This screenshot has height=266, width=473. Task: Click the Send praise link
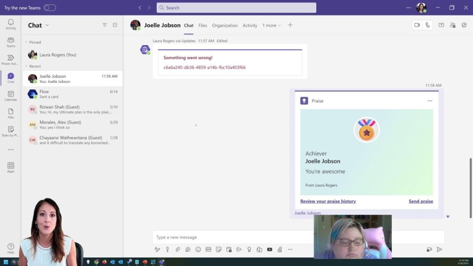click(421, 201)
